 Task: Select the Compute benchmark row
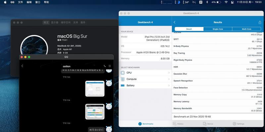145,79
